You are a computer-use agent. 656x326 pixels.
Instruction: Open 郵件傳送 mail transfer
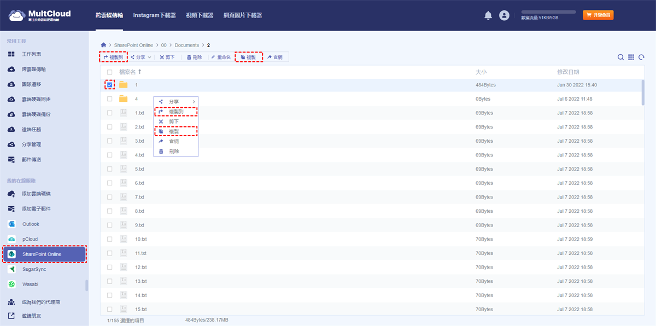(x=31, y=160)
